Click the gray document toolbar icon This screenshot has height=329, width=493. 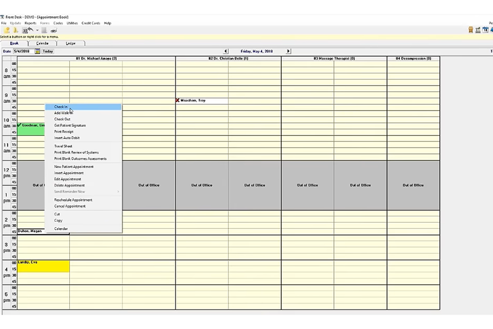point(44,30)
